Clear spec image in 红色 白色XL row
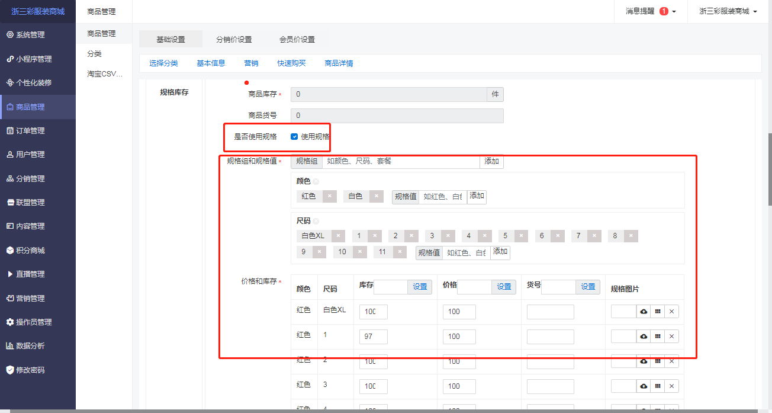Screen dimensions: 772x413 pyautogui.click(x=671, y=312)
